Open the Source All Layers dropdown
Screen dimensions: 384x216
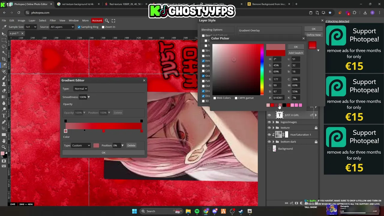pyautogui.click(x=62, y=27)
